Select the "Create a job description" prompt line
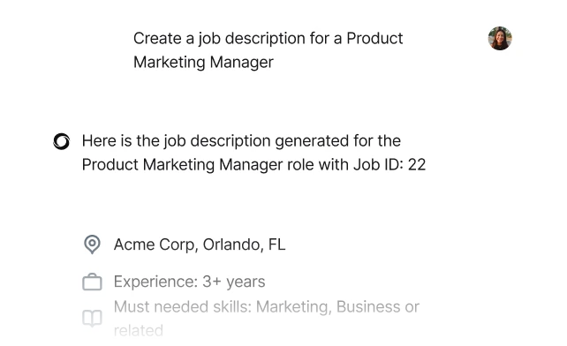 [268, 39]
